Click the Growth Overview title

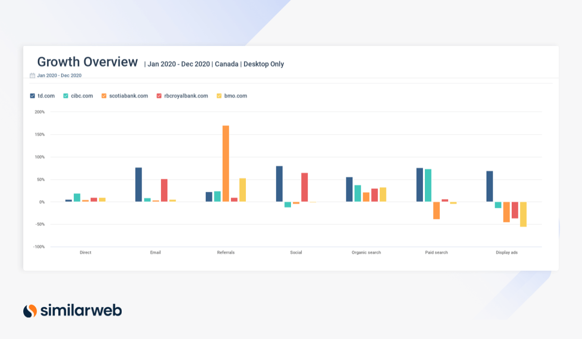click(87, 62)
